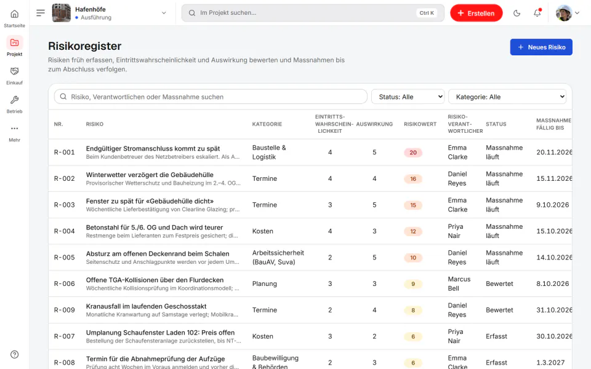Click the risk value badge 16
Viewport: 591px width, 369px height.
(413, 179)
